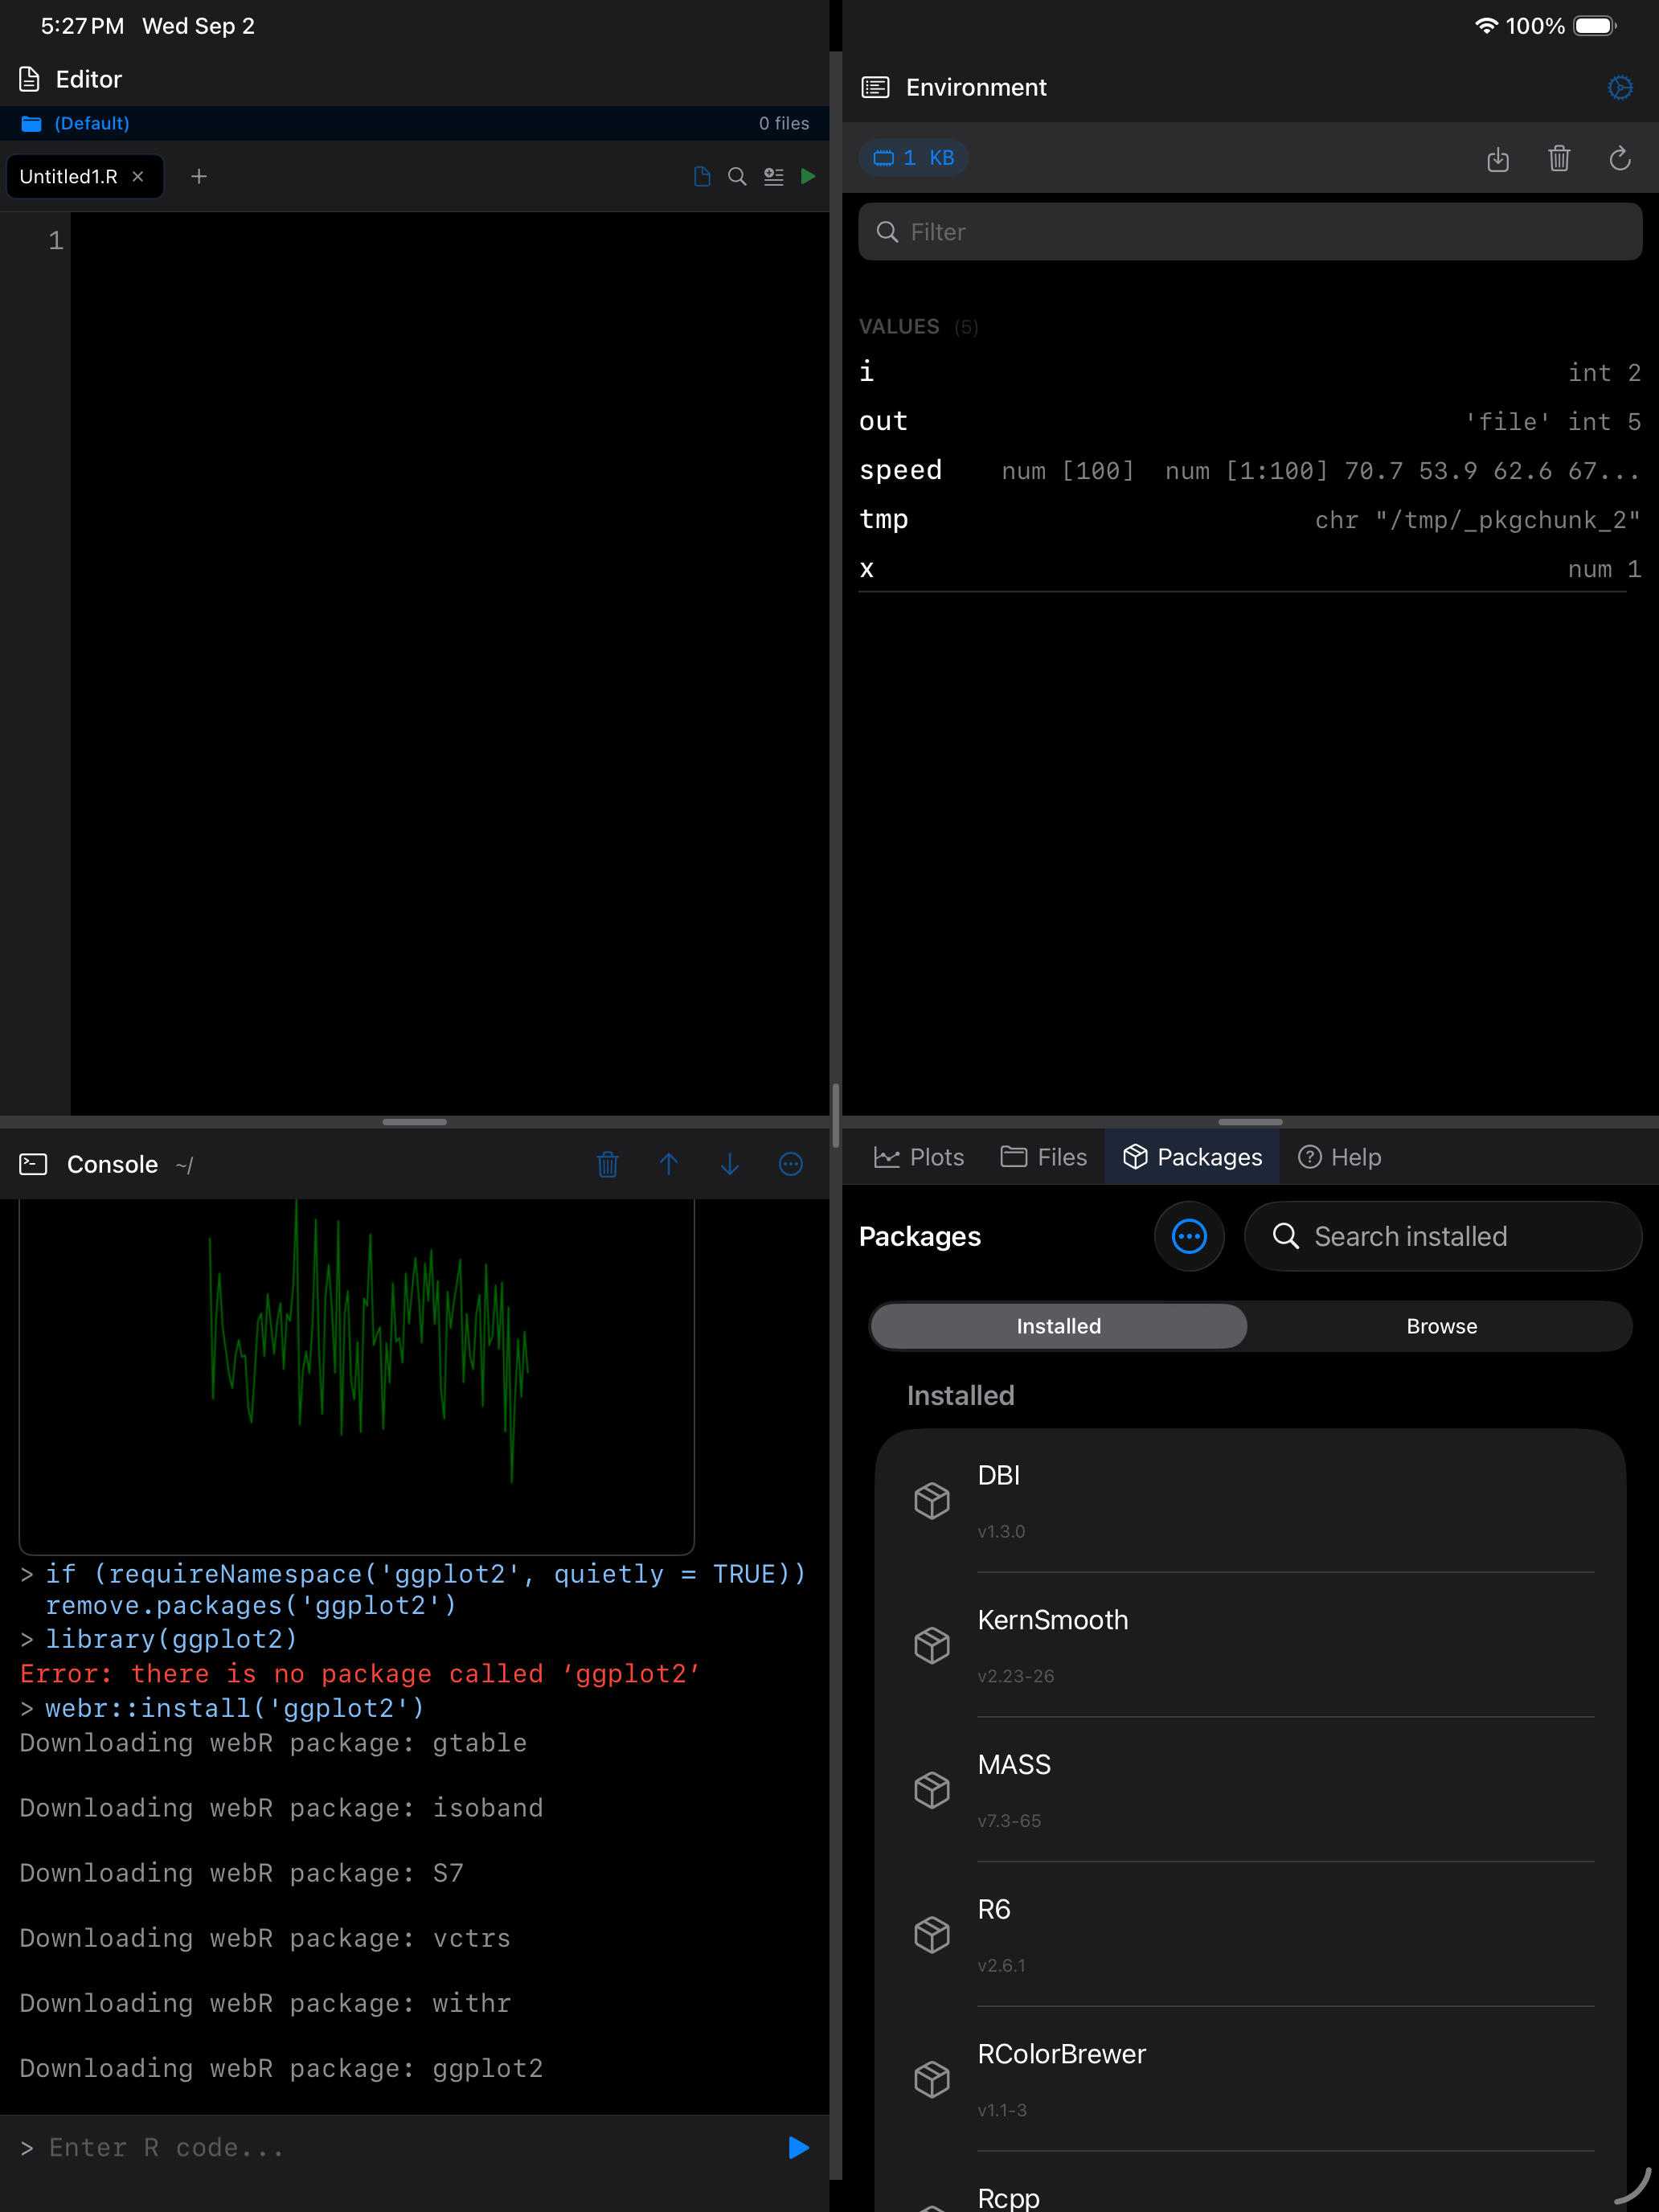This screenshot has width=1659, height=2212.
Task: Open the MASS package entry
Action: 1250,1790
